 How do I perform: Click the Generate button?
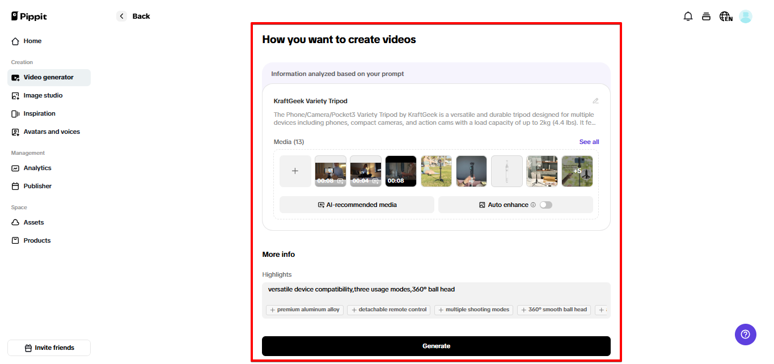[x=436, y=346]
